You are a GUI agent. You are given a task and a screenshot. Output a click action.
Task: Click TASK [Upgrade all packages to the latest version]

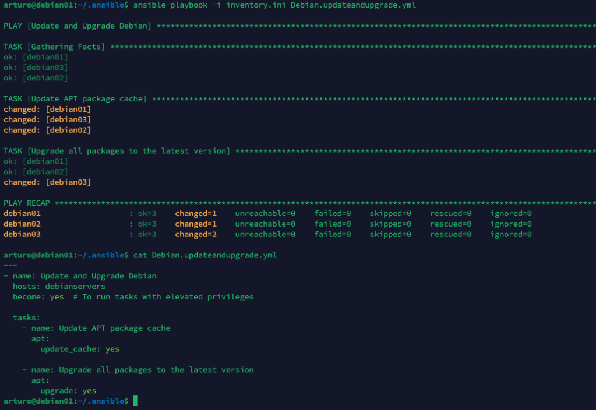(x=117, y=151)
